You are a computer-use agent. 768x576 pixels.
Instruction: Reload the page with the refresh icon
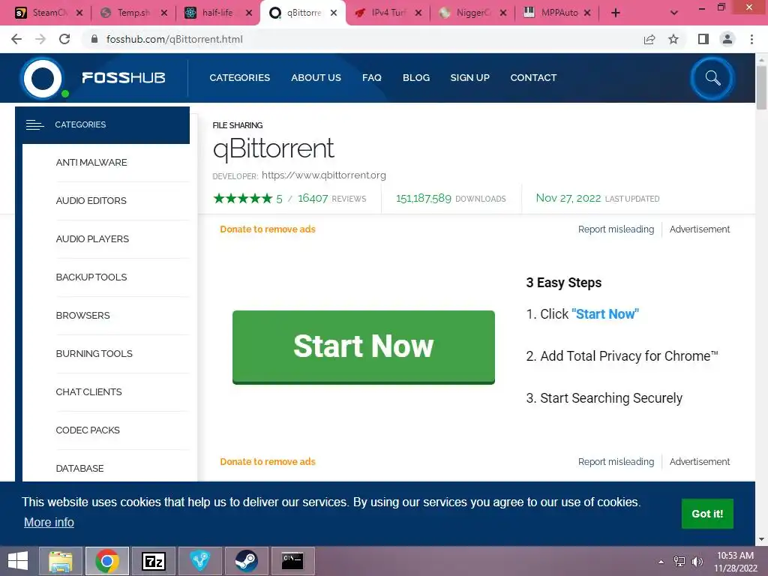click(64, 39)
